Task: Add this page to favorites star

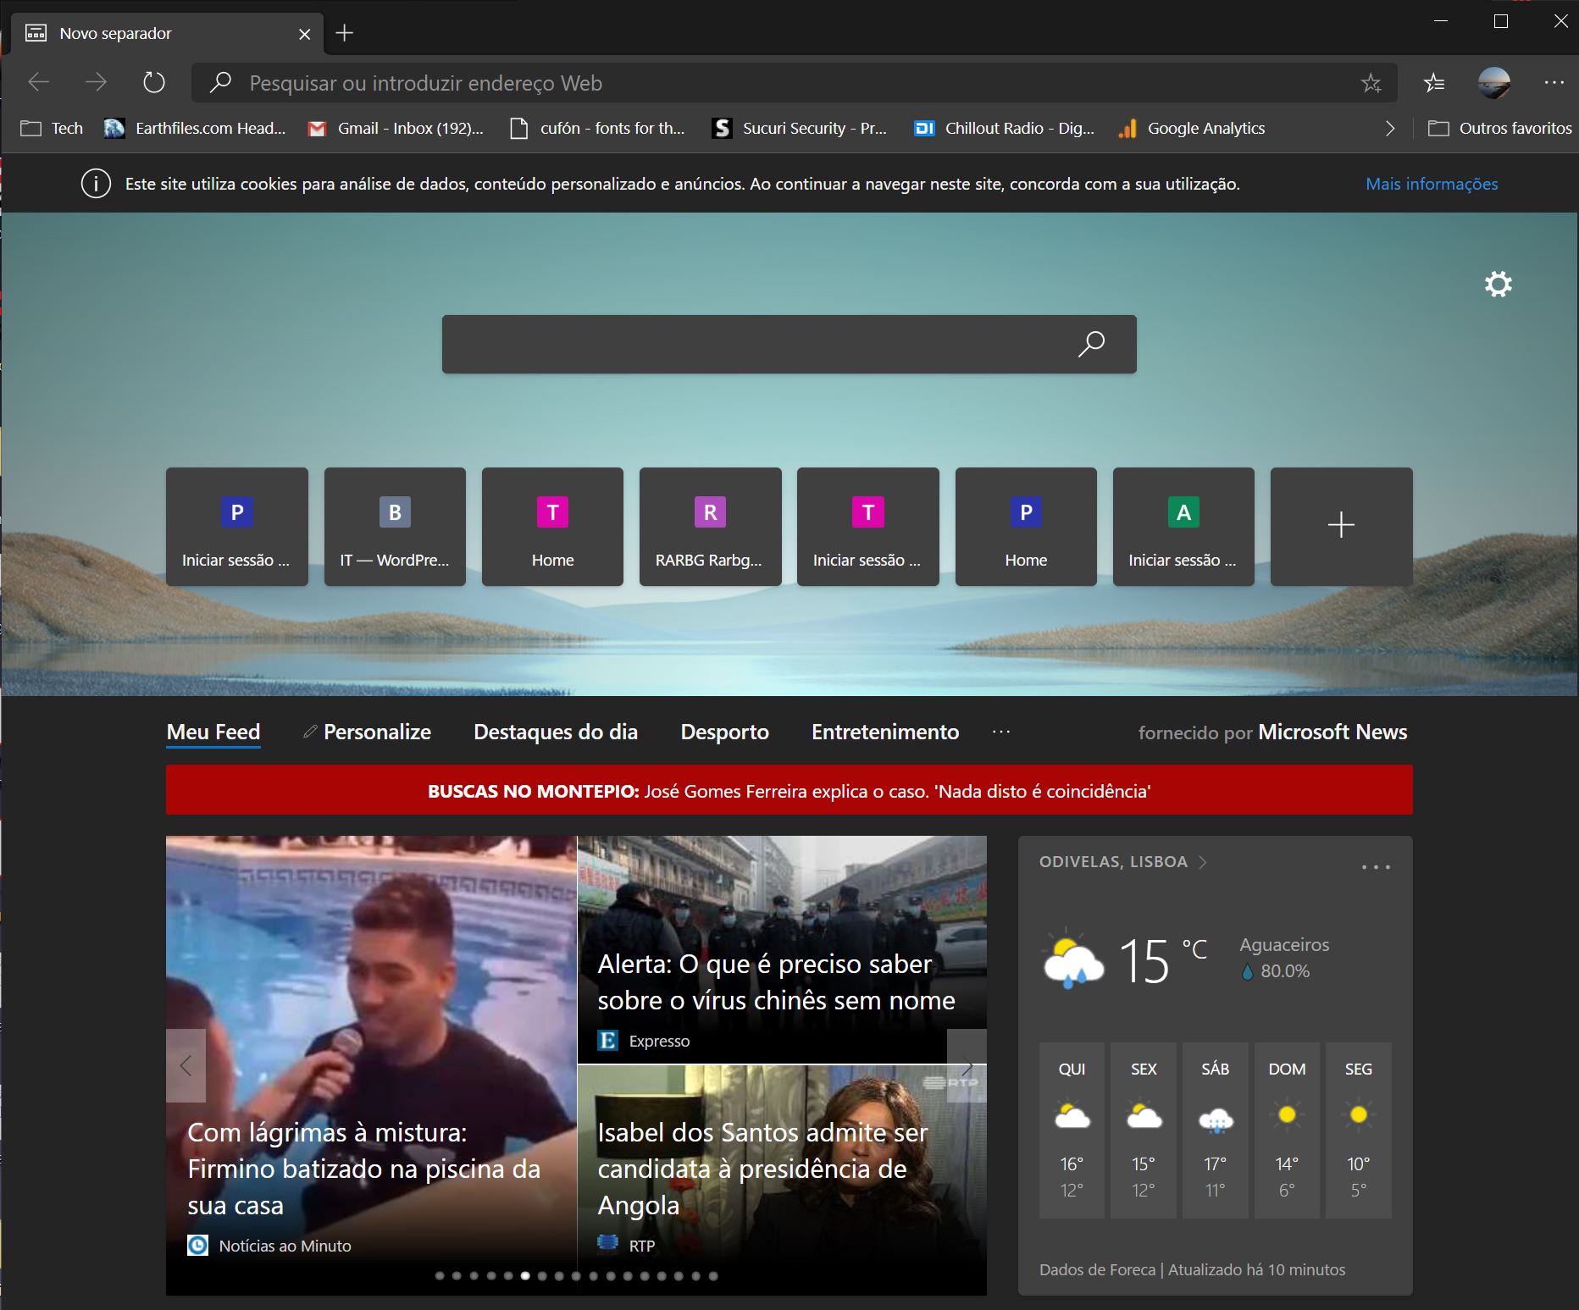Action: click(x=1371, y=83)
